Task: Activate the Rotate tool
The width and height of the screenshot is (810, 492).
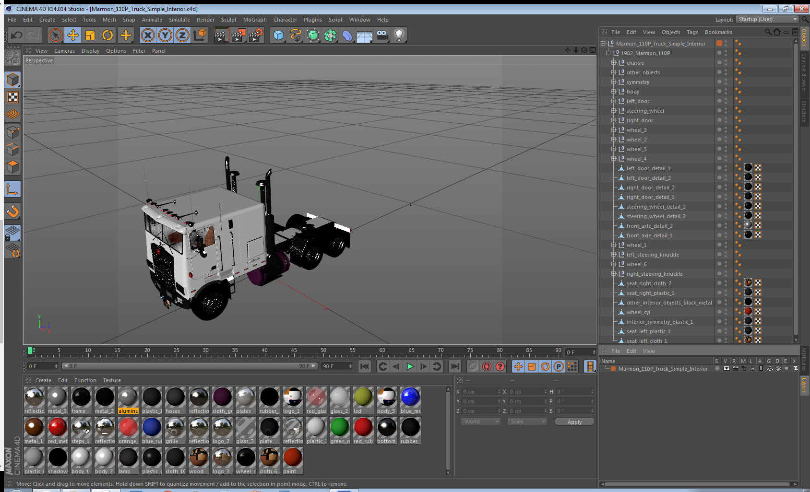Action: 108,35
